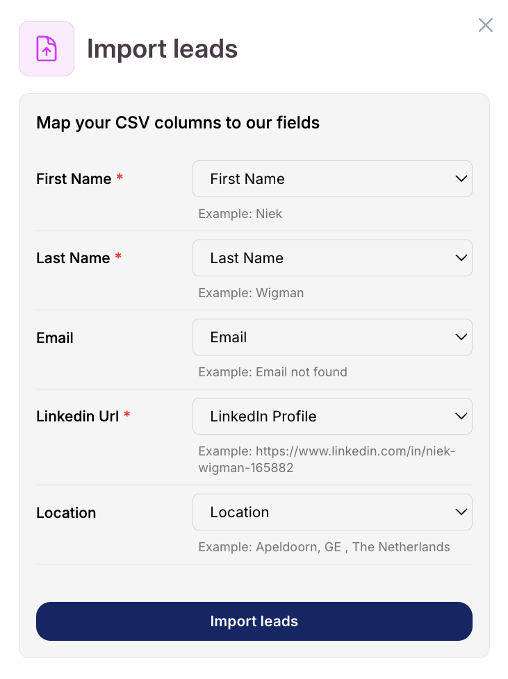508x679 pixels.
Task: Expand the Last Name column mapping dropdown
Action: pyautogui.click(x=332, y=258)
